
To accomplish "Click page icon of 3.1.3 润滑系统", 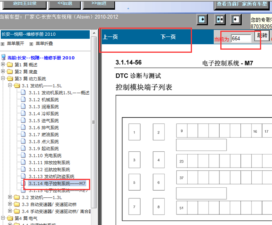I will pyautogui.click(x=23, y=106).
